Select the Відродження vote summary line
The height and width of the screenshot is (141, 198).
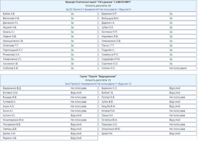[x=98, y=84]
